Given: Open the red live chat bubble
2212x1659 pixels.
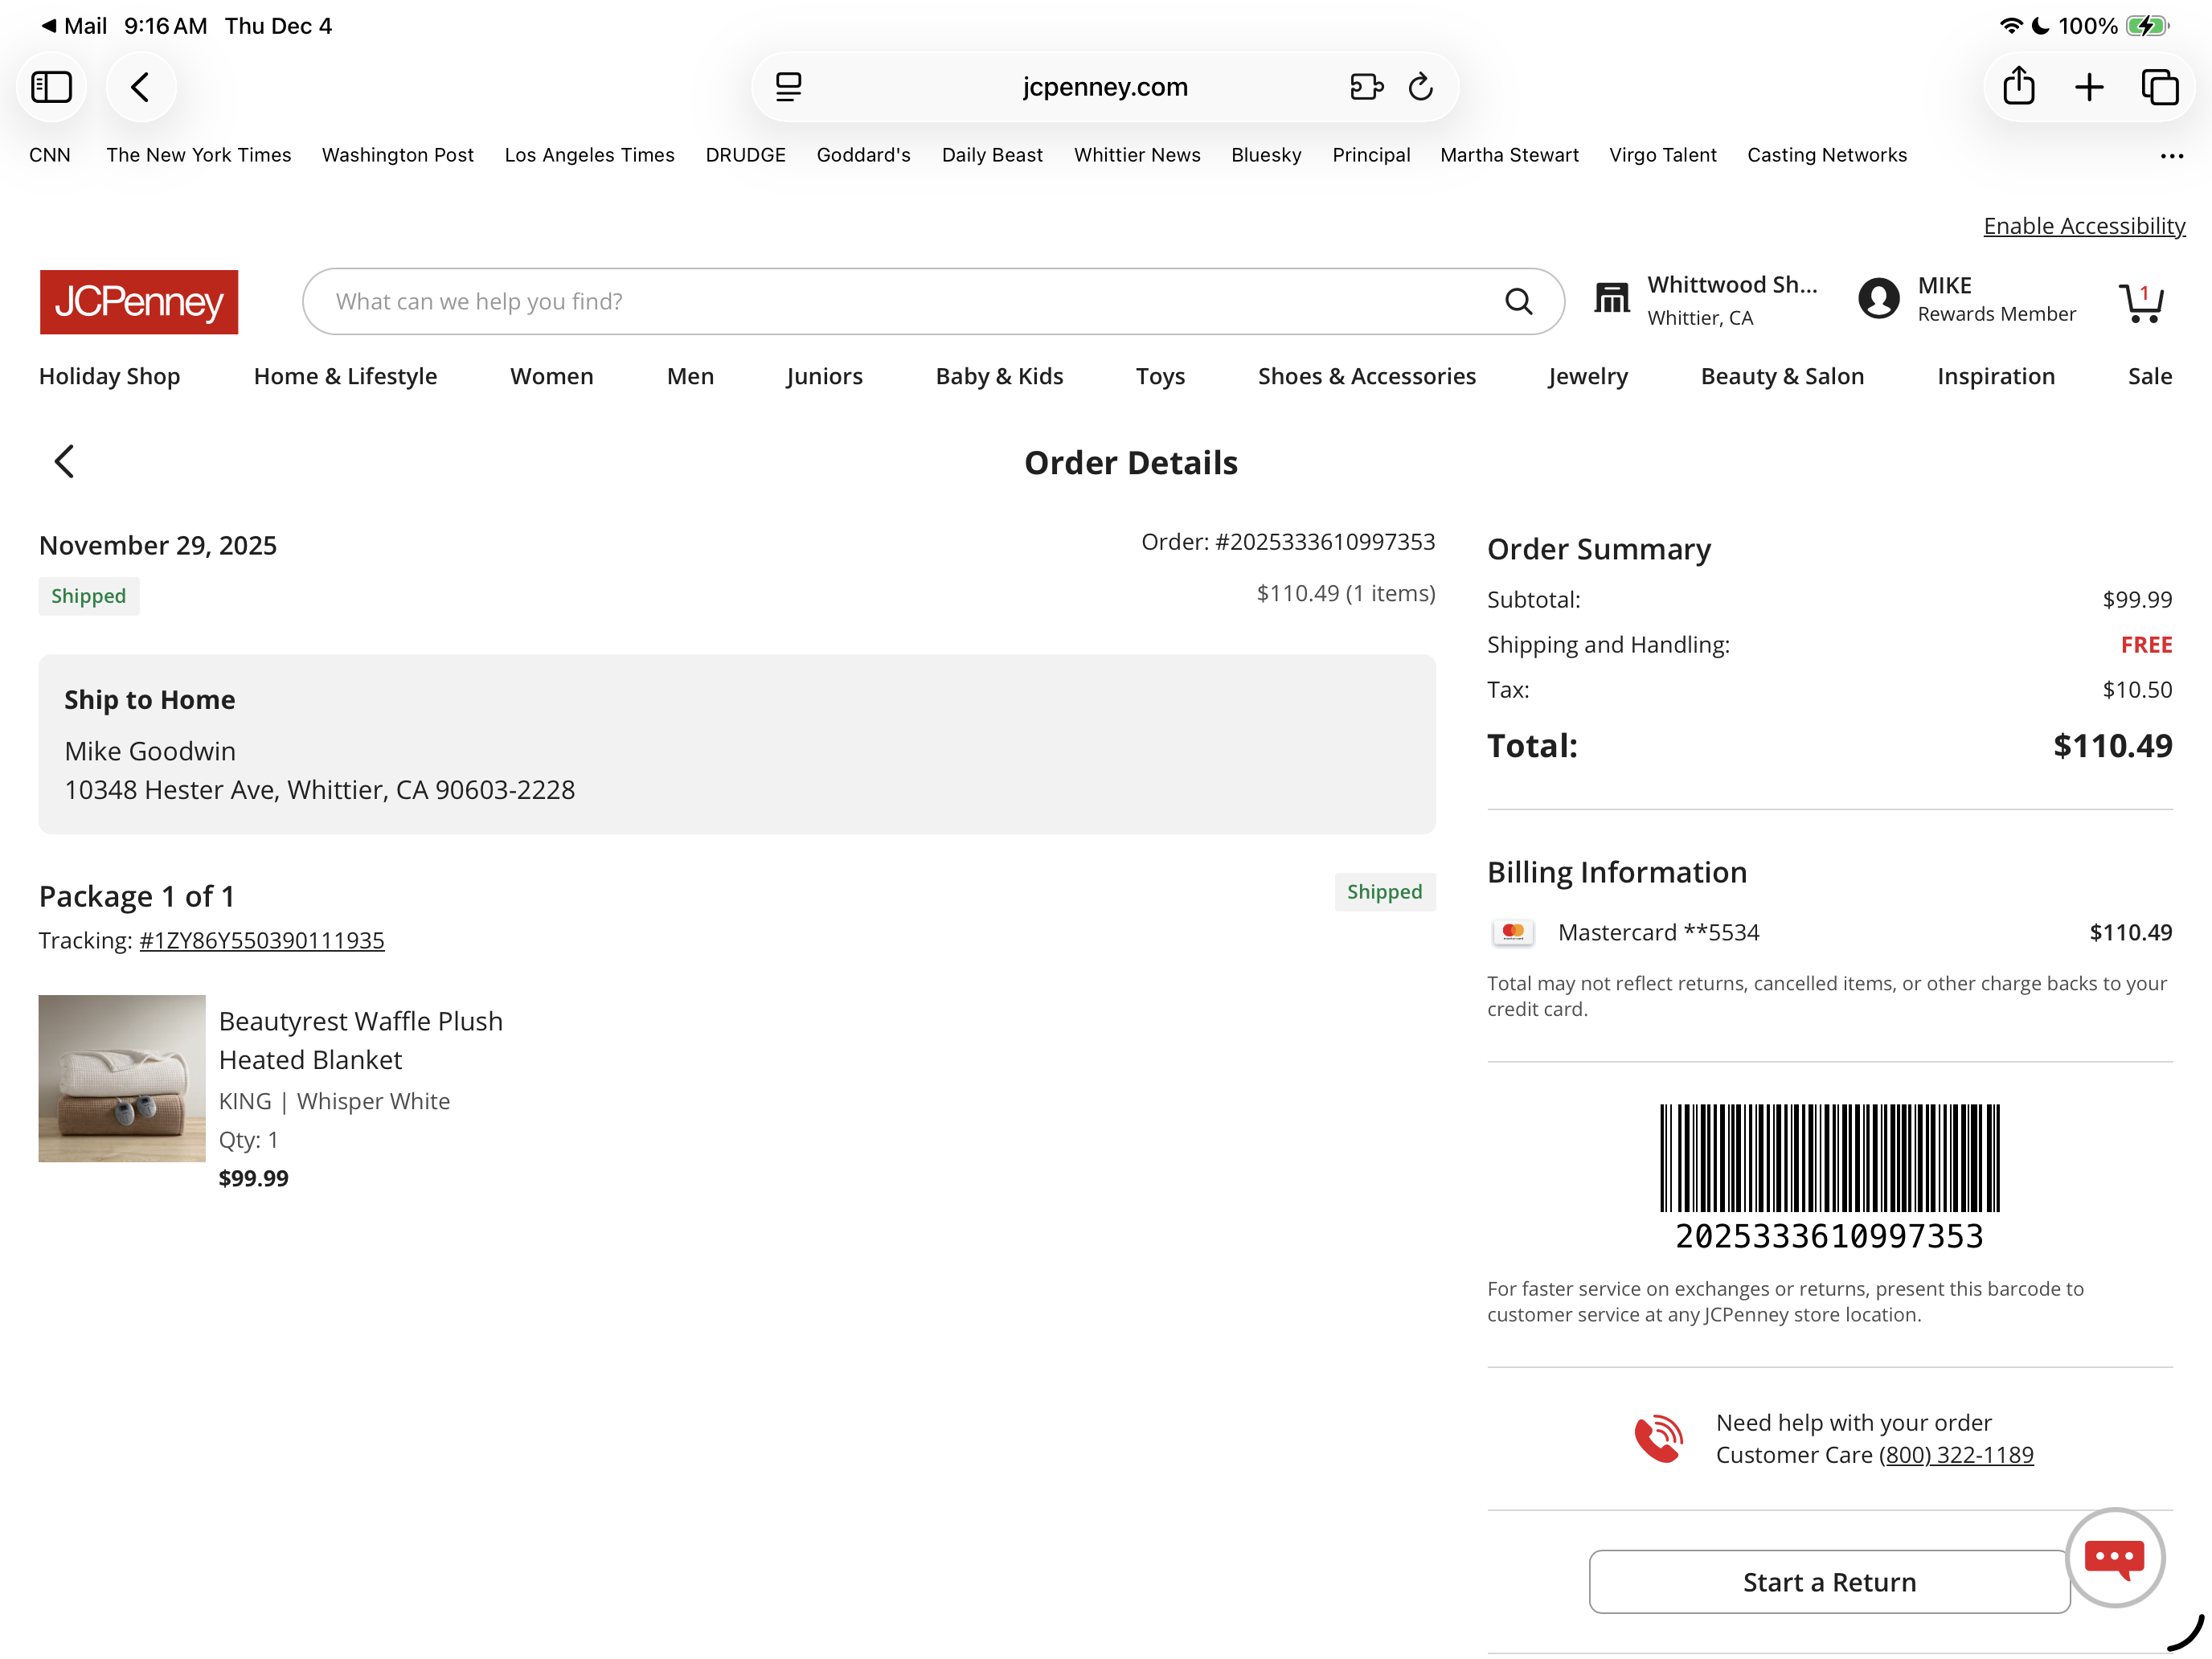Looking at the screenshot, I should 2115,1557.
